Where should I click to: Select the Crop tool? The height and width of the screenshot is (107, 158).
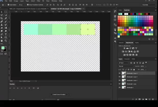point(2,18)
